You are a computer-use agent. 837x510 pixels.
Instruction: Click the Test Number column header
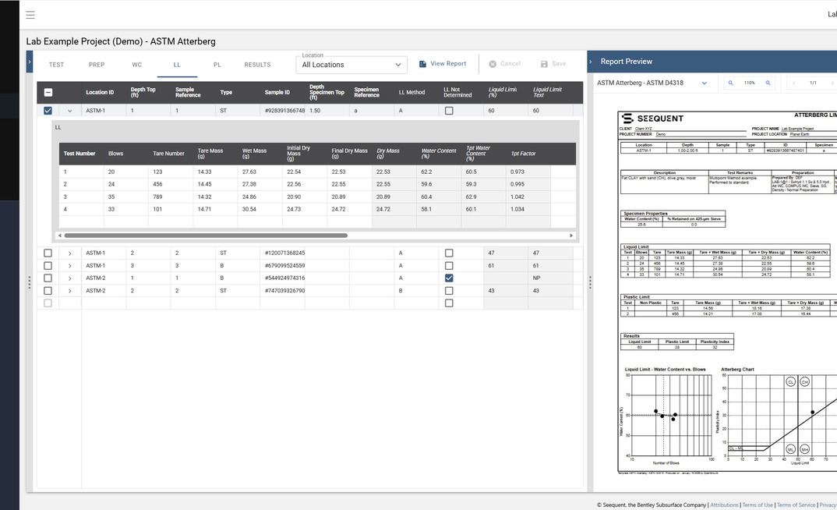pyautogui.click(x=79, y=154)
